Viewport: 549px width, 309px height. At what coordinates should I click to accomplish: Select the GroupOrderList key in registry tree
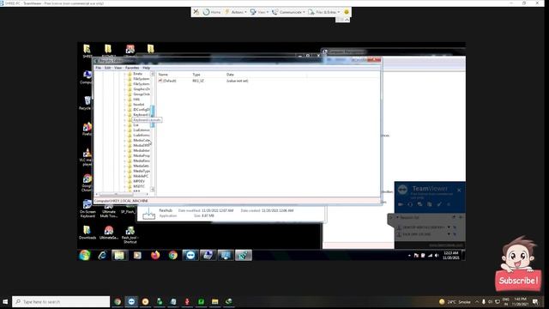click(x=139, y=94)
